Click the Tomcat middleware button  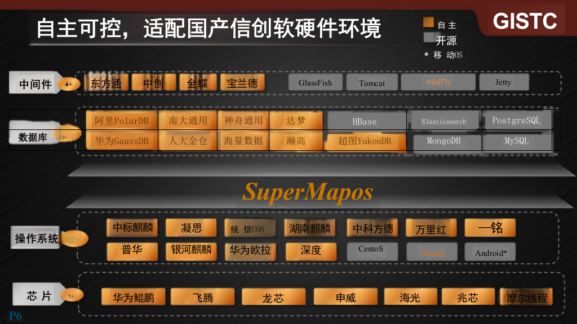pos(372,82)
